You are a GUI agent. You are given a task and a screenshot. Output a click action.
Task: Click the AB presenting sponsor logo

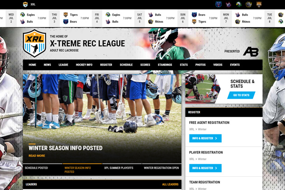coord(250,51)
